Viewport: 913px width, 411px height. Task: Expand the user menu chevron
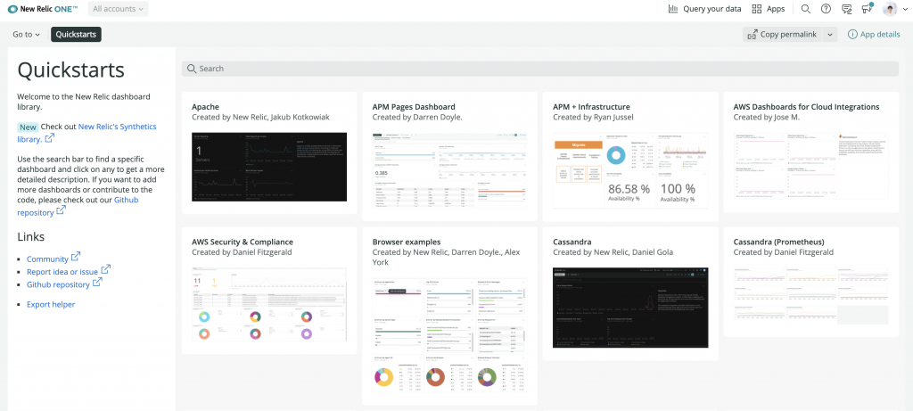pos(905,9)
